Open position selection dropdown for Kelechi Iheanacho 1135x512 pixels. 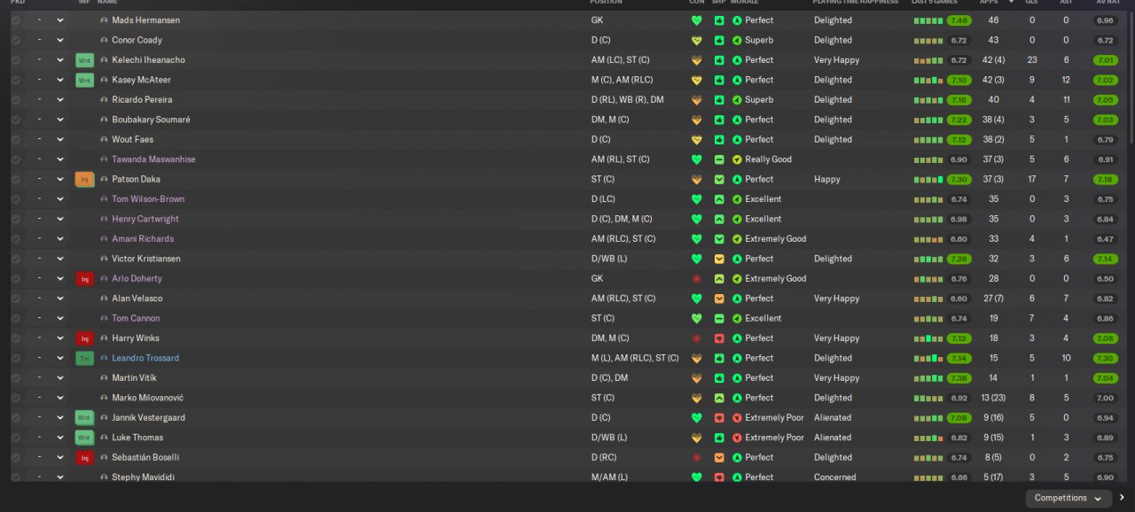[x=60, y=60]
